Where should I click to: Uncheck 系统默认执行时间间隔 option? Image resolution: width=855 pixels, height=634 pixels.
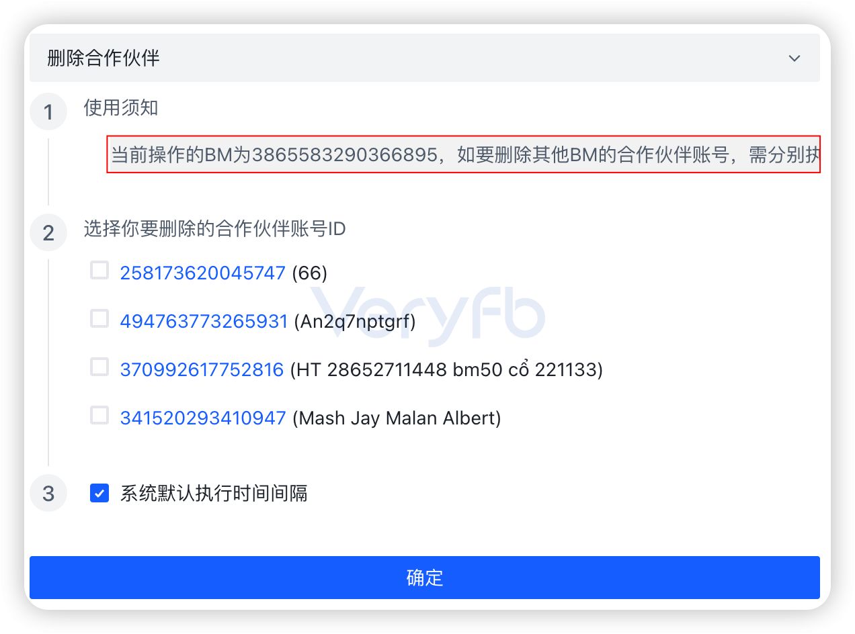click(x=99, y=494)
